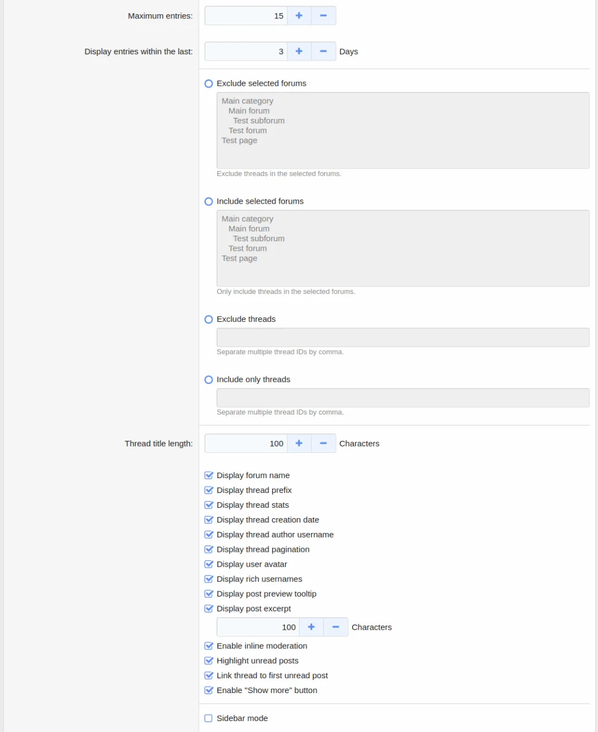Click minus on Display entries days
The image size is (598, 732).
tap(324, 51)
